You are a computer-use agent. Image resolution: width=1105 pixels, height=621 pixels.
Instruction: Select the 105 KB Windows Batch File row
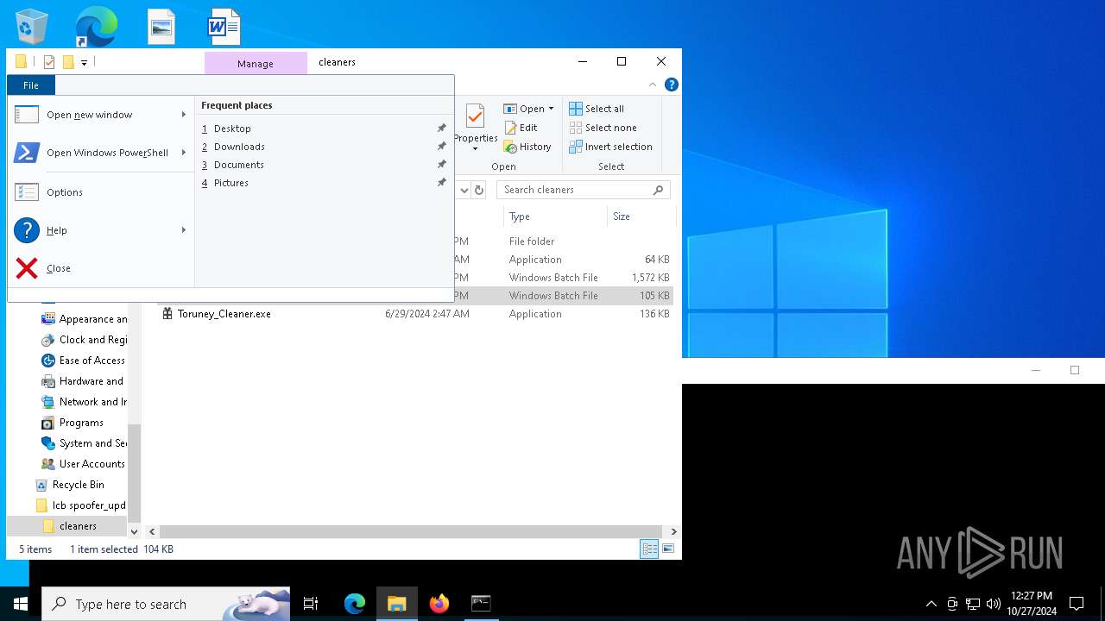tap(564, 296)
